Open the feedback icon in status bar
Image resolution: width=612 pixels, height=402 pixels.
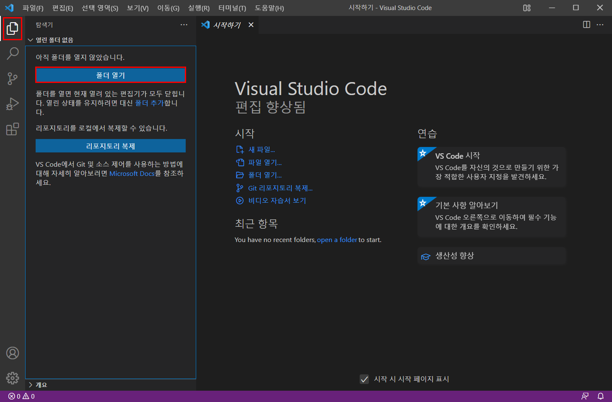(585, 396)
